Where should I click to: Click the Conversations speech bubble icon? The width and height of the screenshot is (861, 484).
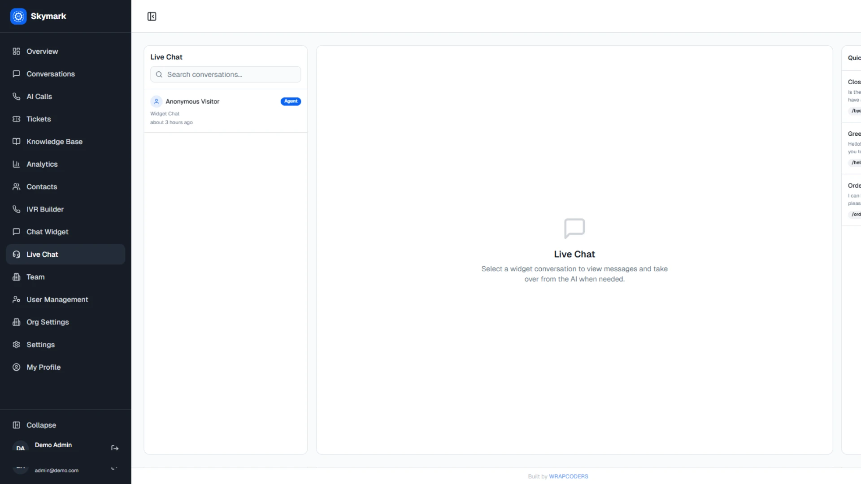tap(17, 74)
